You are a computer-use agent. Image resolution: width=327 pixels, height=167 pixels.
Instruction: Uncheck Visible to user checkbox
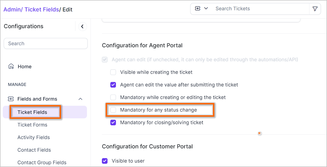point(105,161)
